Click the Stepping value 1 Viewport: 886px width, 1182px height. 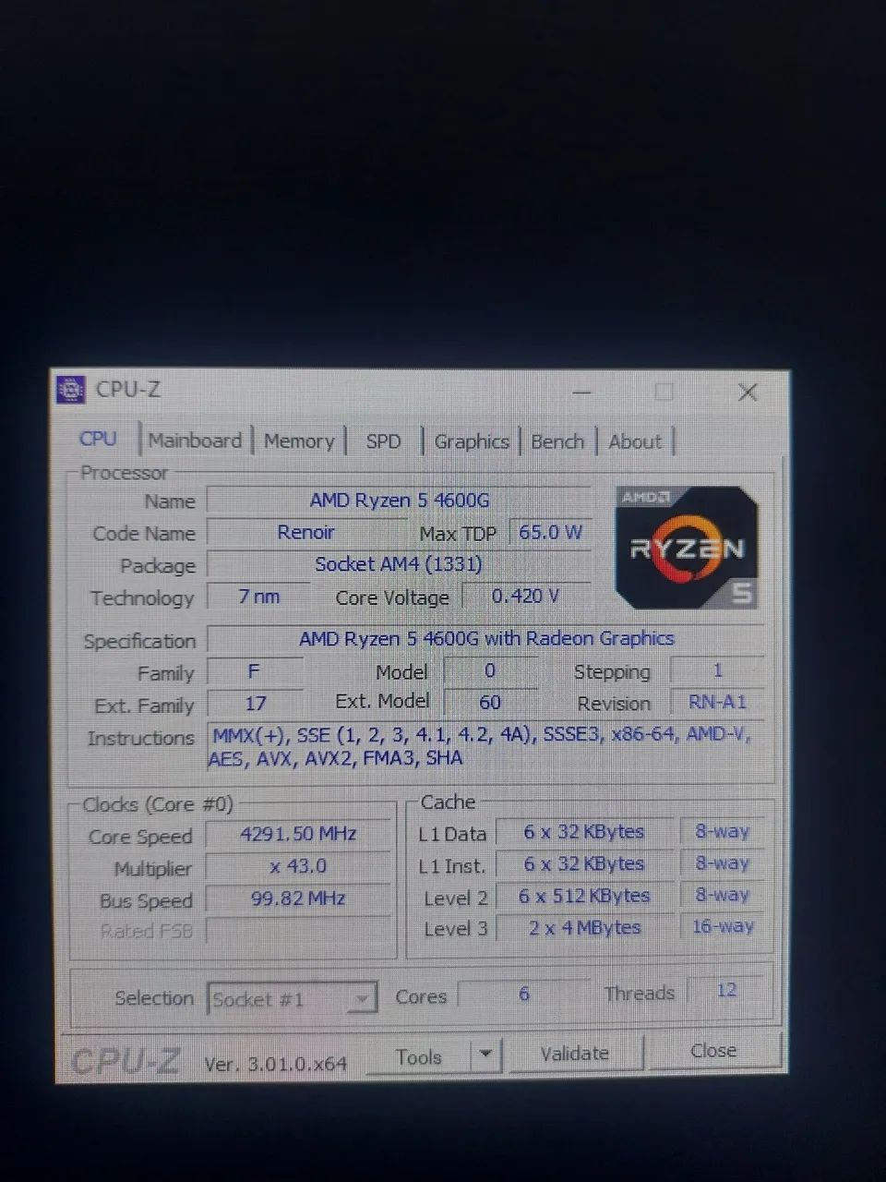pyautogui.click(x=717, y=670)
